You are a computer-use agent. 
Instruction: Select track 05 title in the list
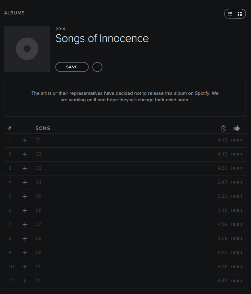point(38,196)
